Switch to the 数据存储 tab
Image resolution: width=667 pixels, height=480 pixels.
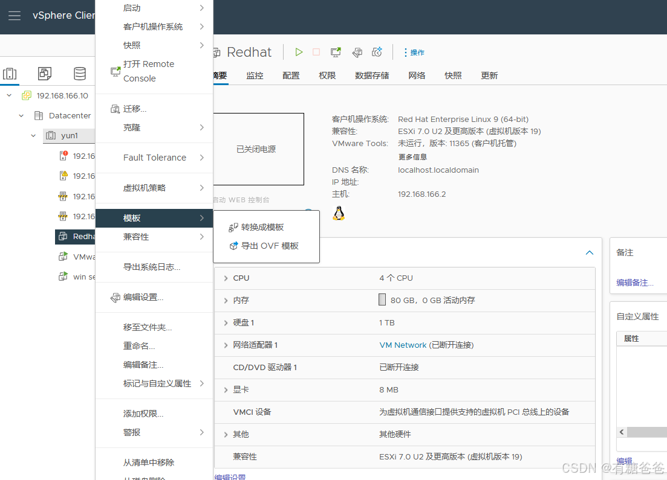pos(372,75)
